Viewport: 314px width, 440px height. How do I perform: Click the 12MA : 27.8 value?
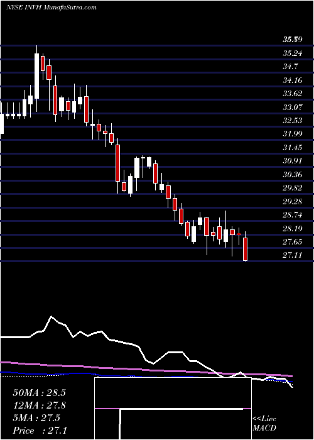39,405
